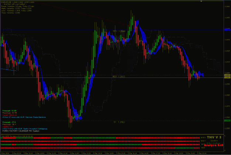
Task: Click the 'MS1 1.2603' level label
Action: (119, 76)
